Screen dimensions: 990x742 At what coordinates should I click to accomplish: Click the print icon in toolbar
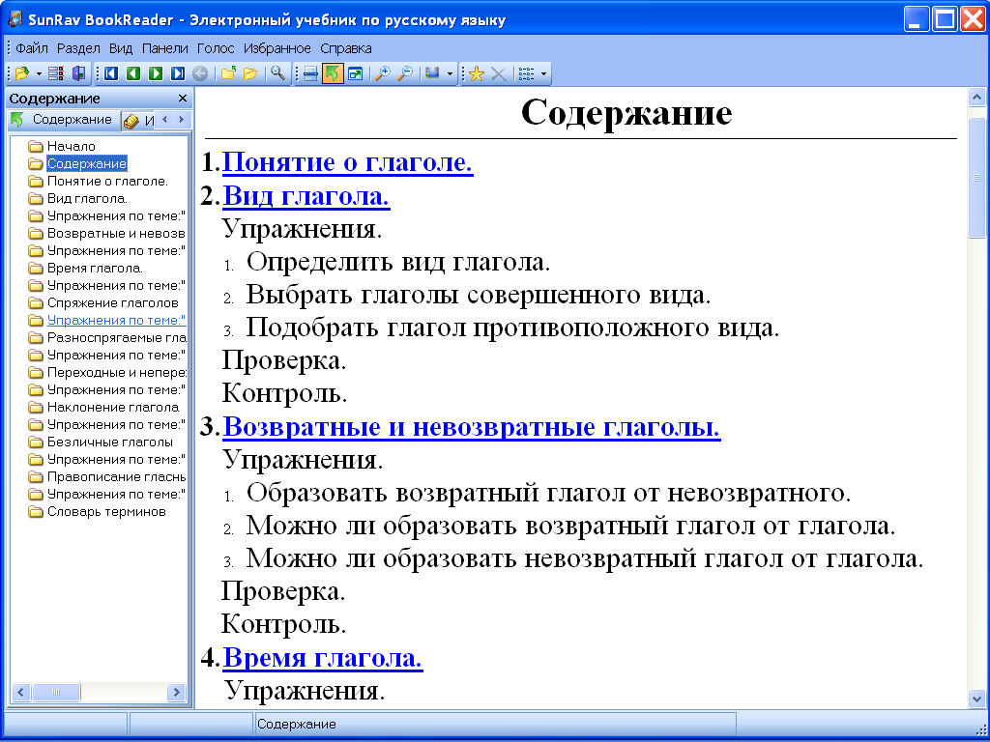pos(310,74)
